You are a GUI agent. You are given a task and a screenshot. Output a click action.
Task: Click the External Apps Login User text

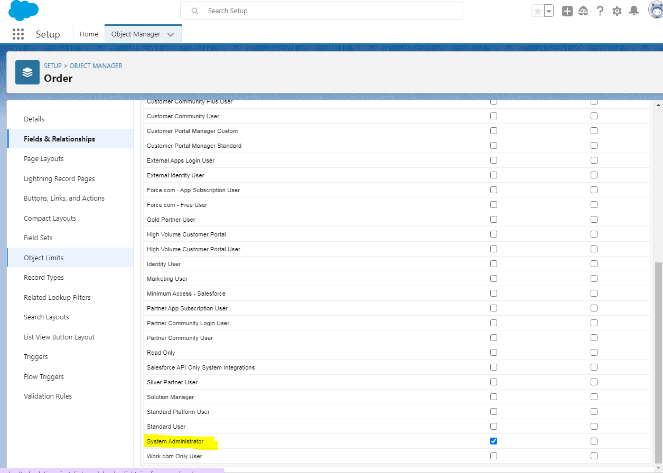pos(181,160)
